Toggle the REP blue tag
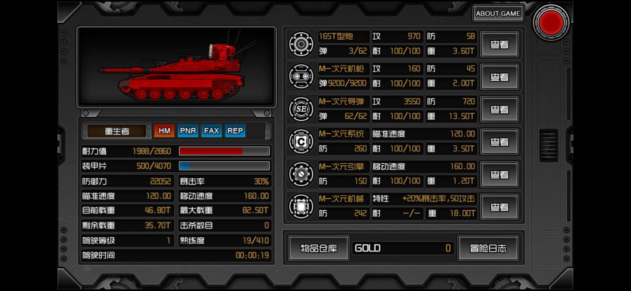 tap(235, 131)
